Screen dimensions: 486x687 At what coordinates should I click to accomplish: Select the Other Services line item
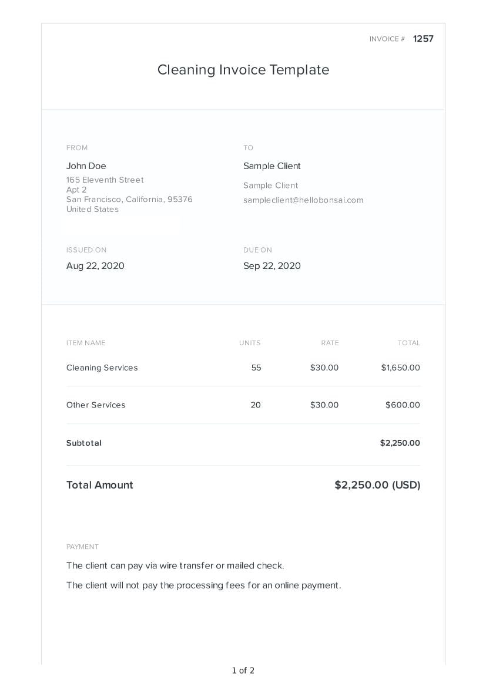pos(96,405)
